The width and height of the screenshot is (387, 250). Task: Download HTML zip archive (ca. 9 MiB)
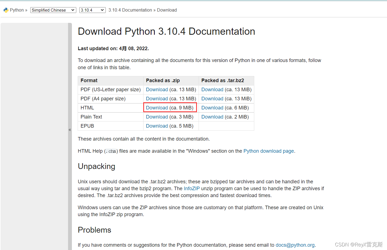point(157,108)
